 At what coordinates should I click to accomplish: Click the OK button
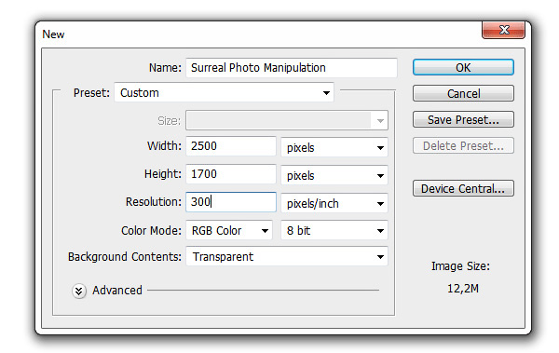pyautogui.click(x=463, y=67)
